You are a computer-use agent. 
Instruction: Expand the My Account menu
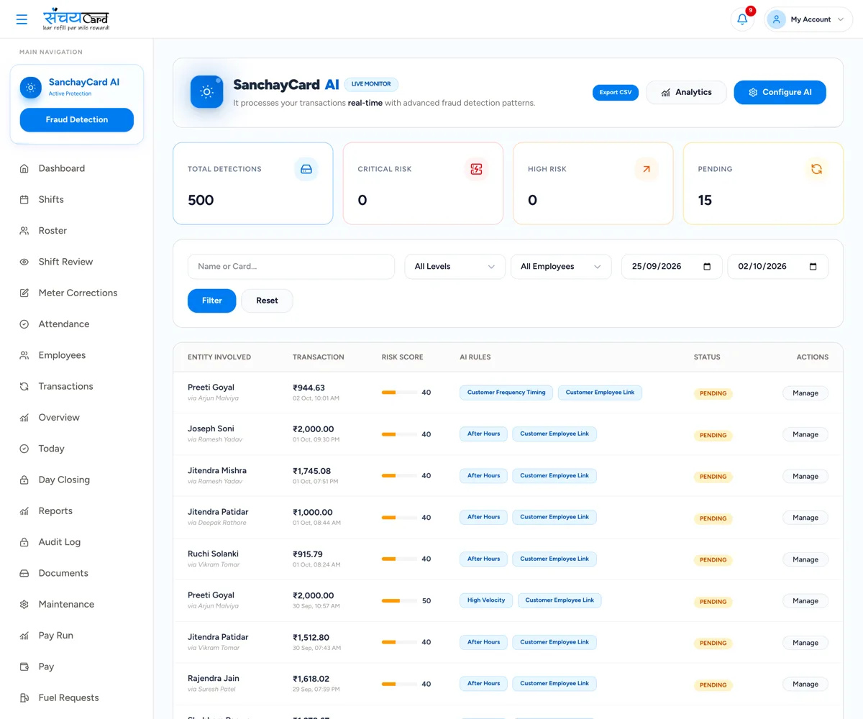(808, 19)
